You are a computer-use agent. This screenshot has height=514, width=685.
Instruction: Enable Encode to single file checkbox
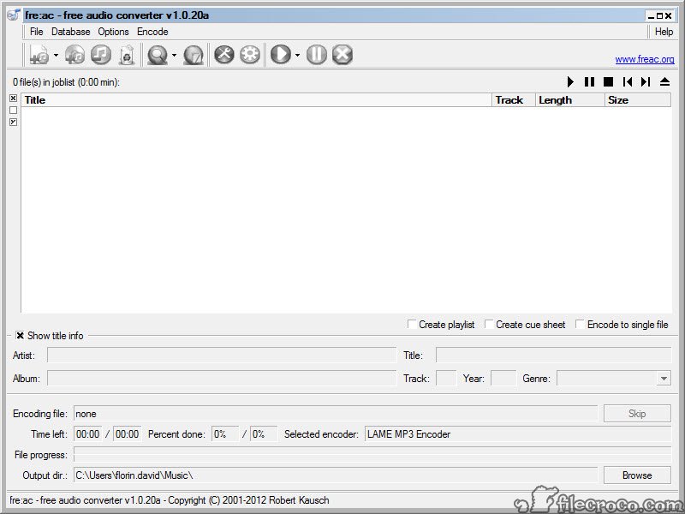pyautogui.click(x=580, y=324)
